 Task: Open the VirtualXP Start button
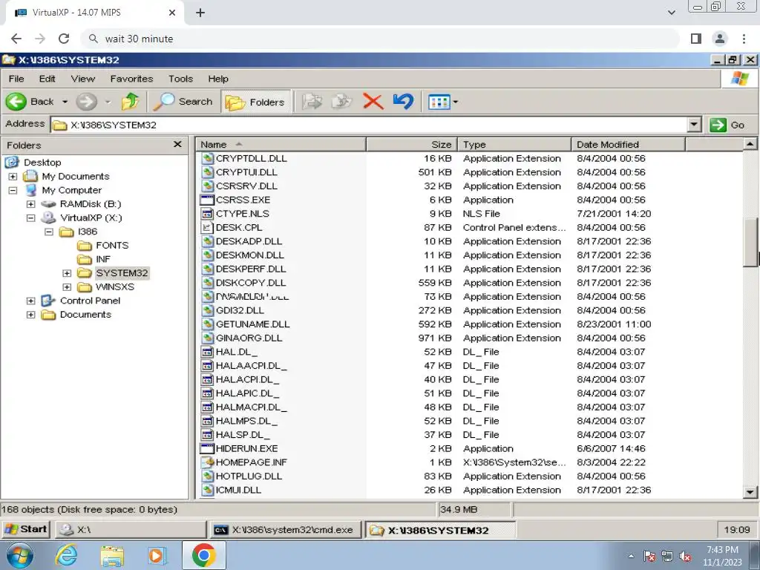pyautogui.click(x=26, y=529)
